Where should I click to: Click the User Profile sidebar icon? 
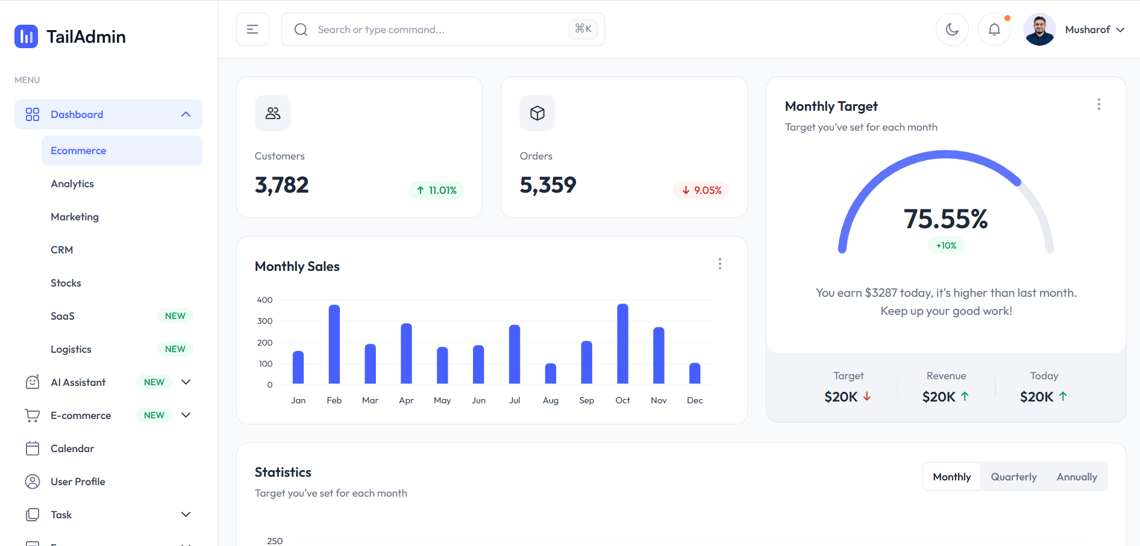pyautogui.click(x=32, y=481)
